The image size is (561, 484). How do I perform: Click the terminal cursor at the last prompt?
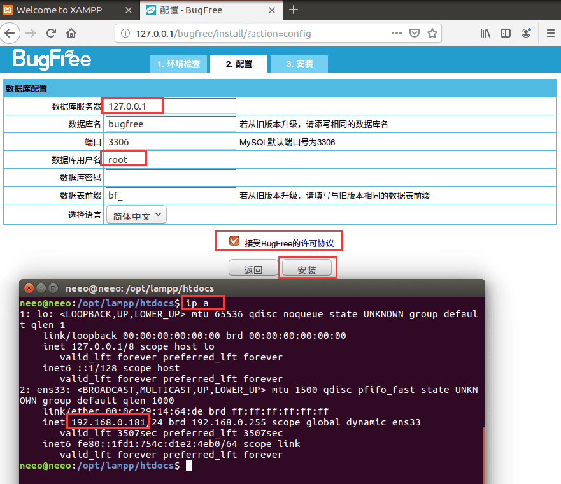[x=188, y=466]
